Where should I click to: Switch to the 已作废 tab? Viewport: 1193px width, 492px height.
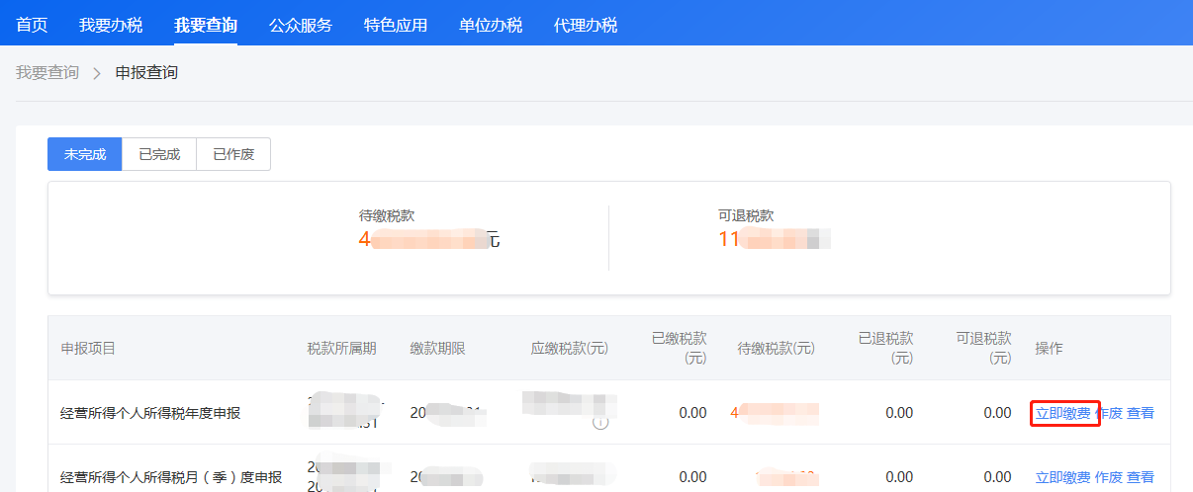(x=233, y=154)
